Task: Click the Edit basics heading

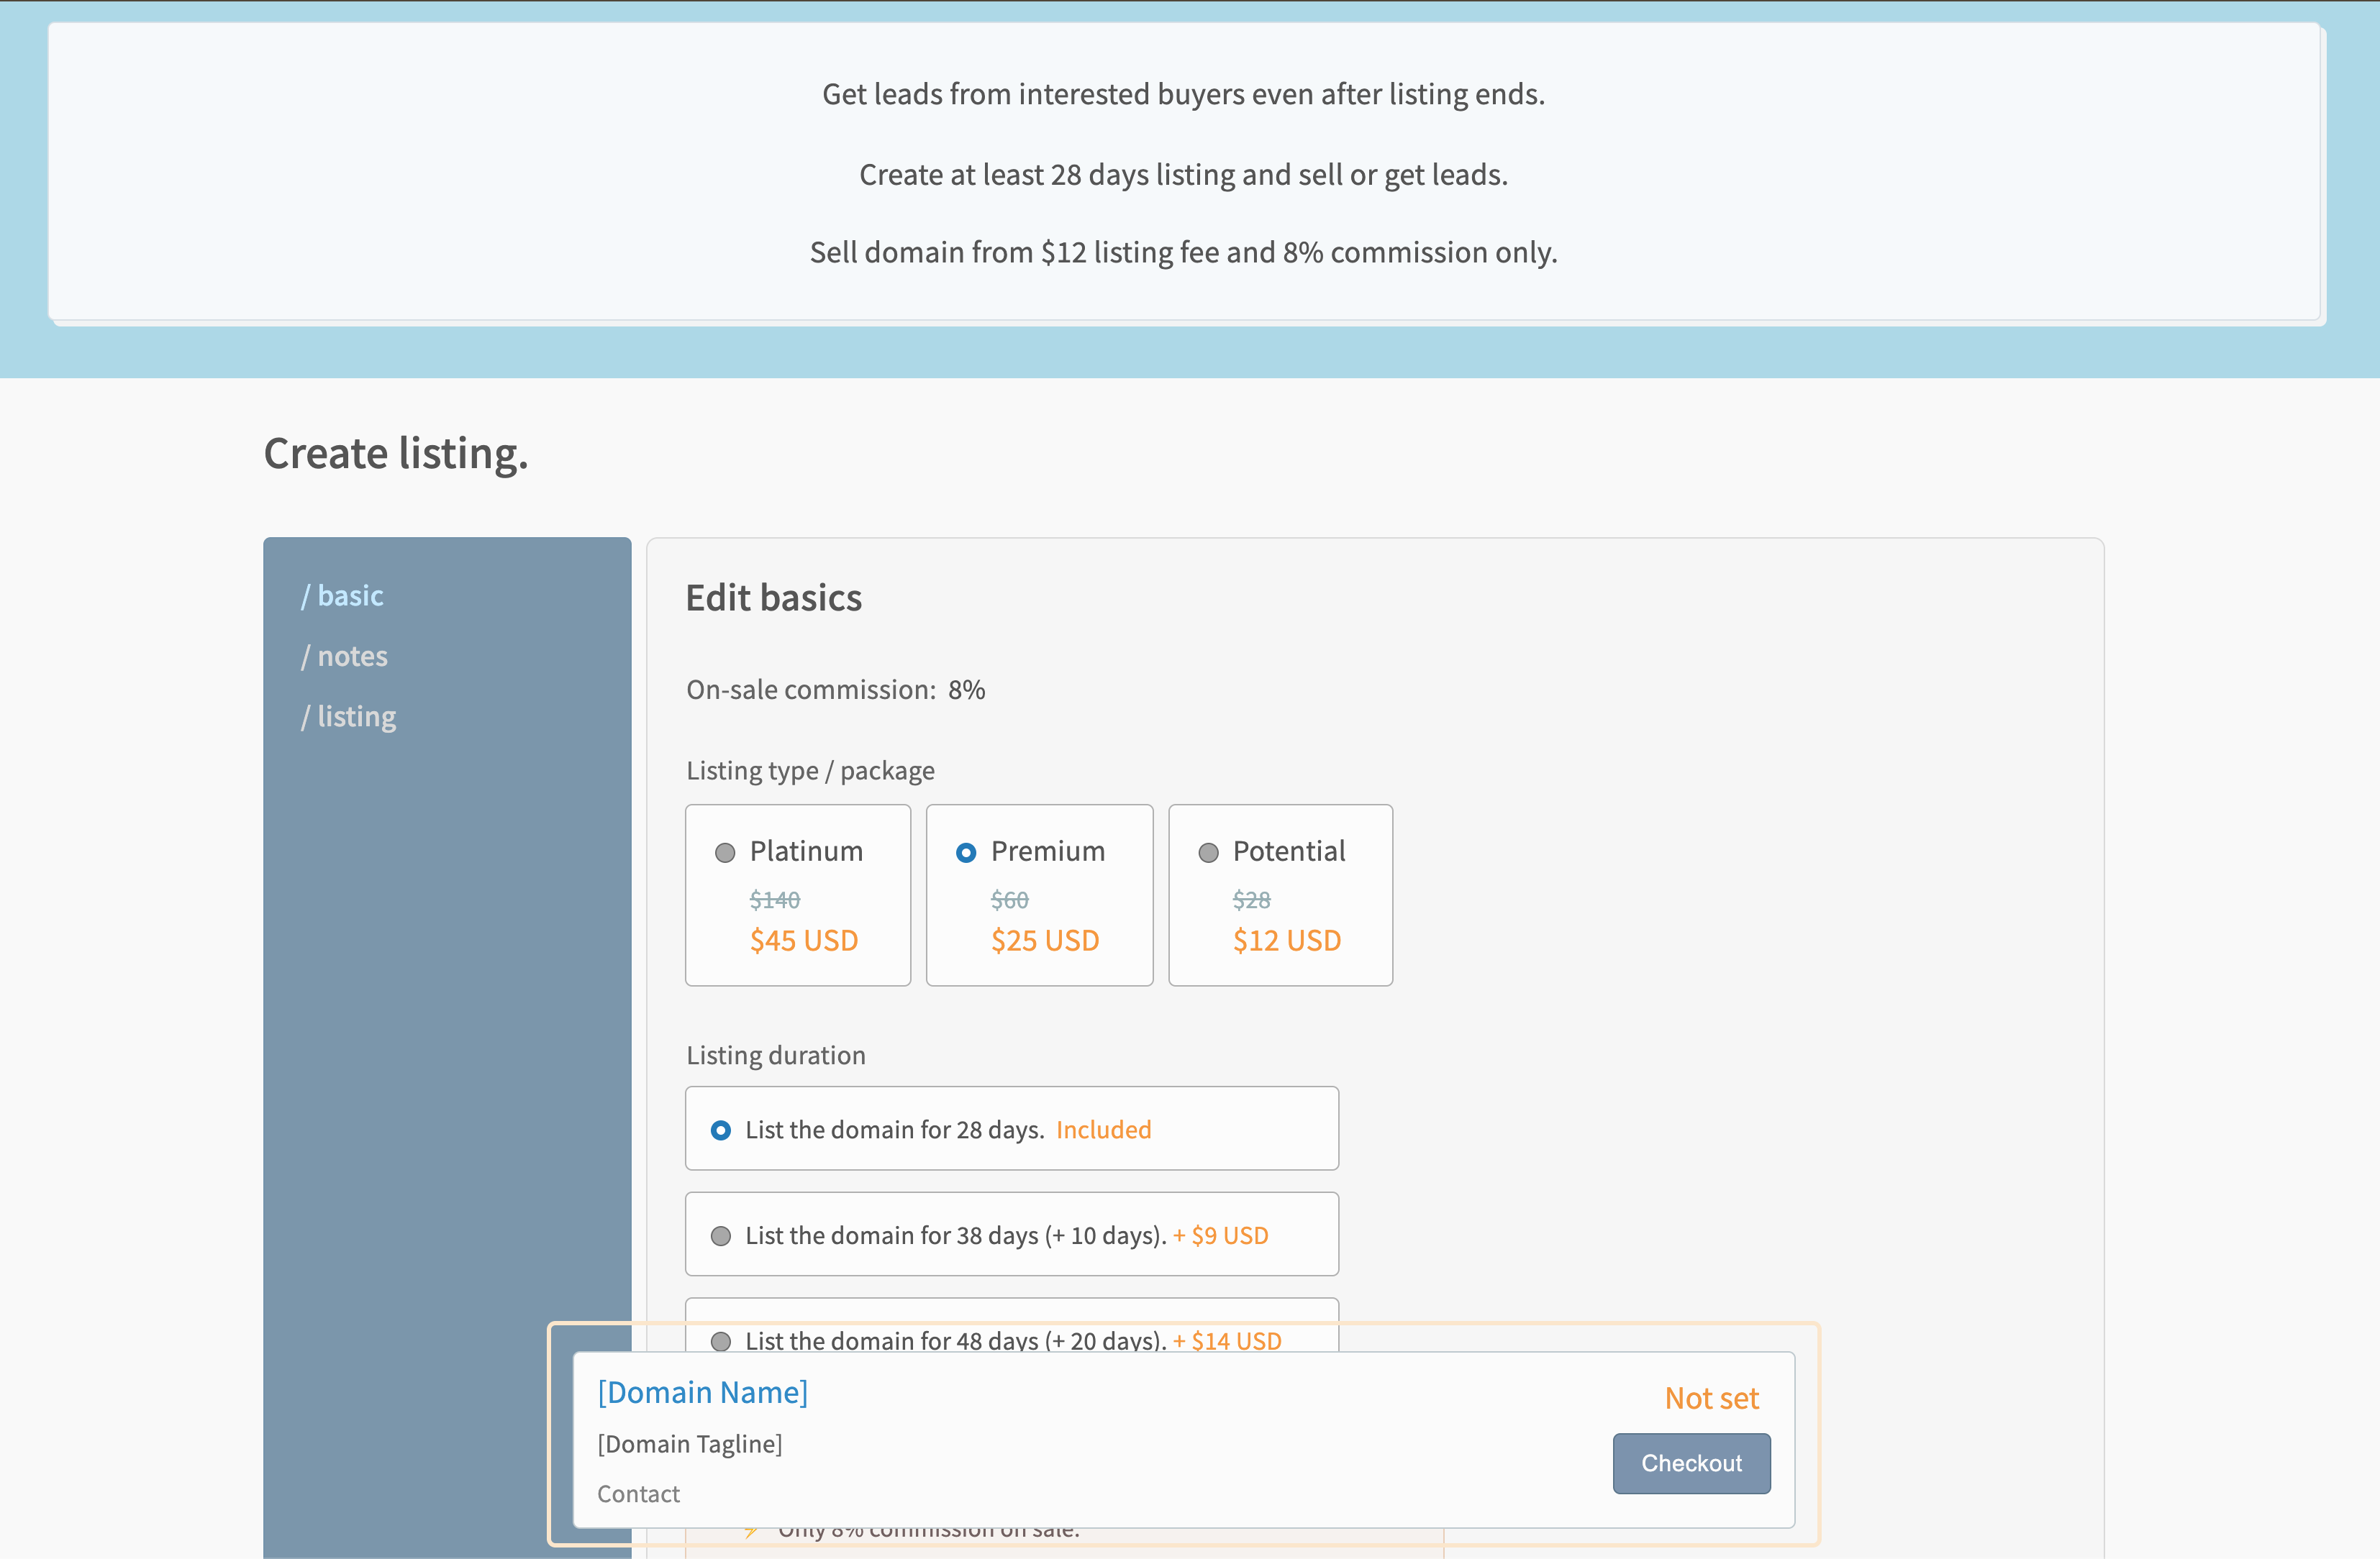Action: pos(773,597)
